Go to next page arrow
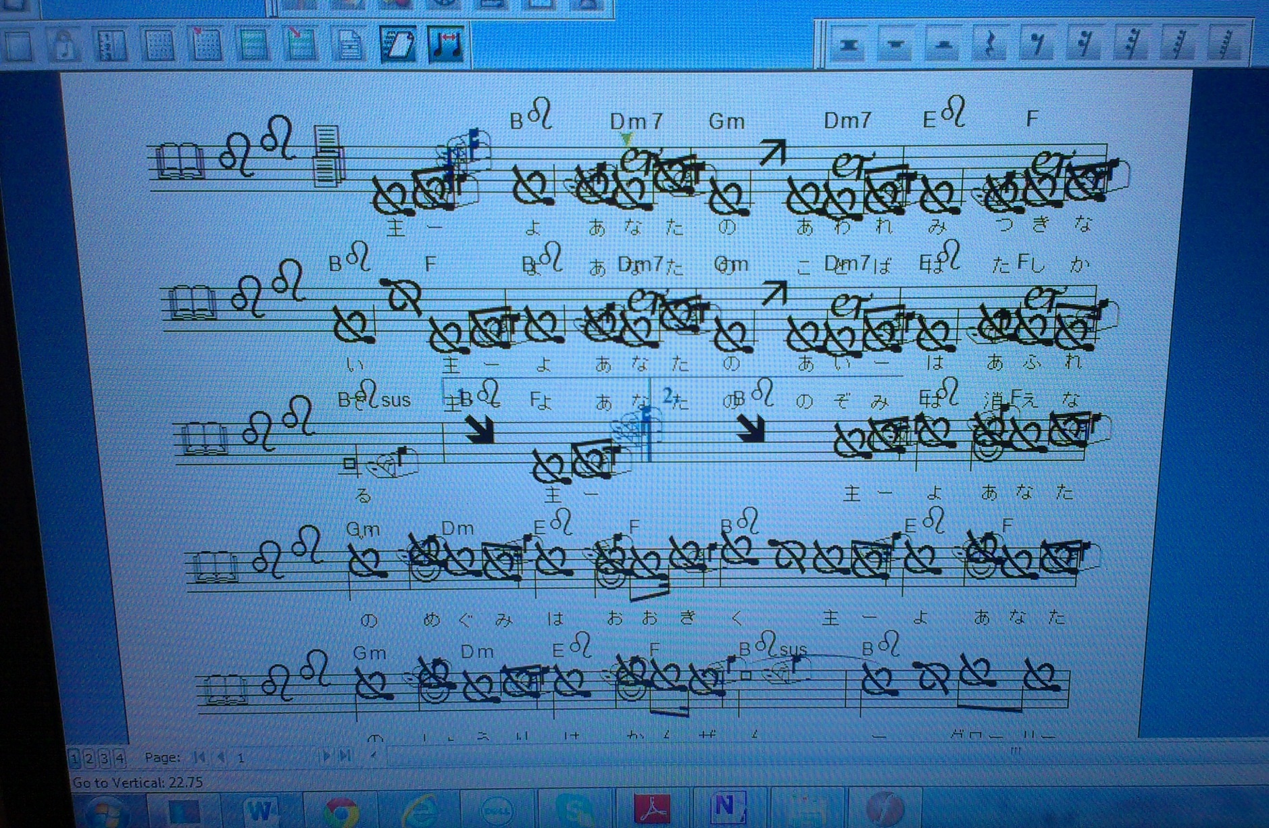 pyautogui.click(x=326, y=756)
